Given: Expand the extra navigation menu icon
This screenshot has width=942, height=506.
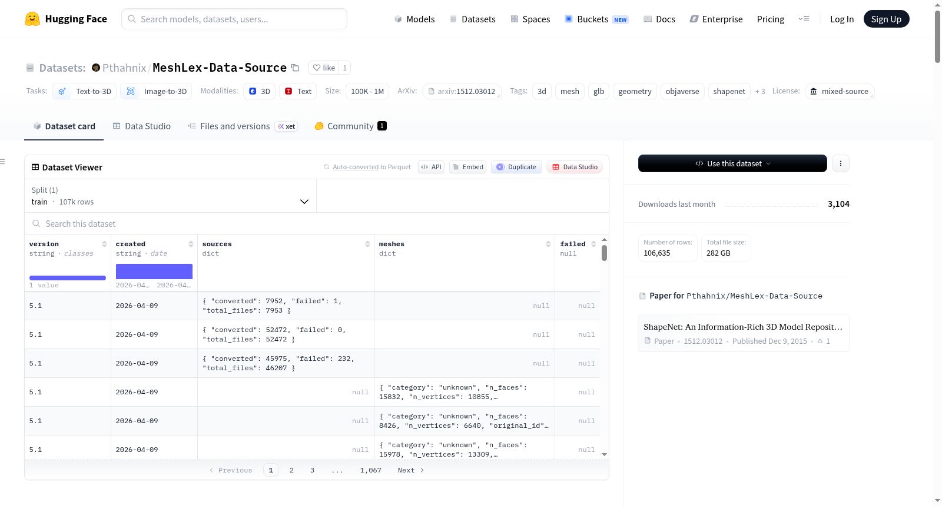Looking at the screenshot, I should pos(804,19).
